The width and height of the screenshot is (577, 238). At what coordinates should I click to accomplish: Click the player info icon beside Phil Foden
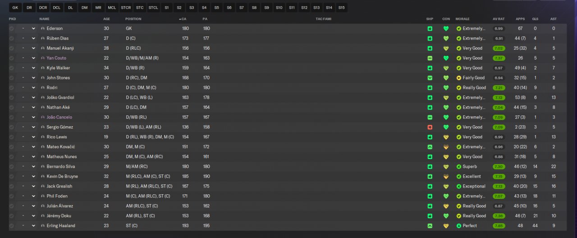point(43,196)
